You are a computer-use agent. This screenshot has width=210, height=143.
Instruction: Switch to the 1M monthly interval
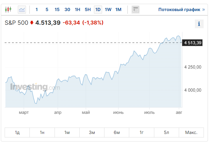118,10
